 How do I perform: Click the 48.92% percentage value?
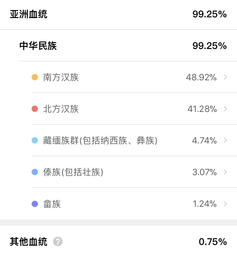(201, 77)
